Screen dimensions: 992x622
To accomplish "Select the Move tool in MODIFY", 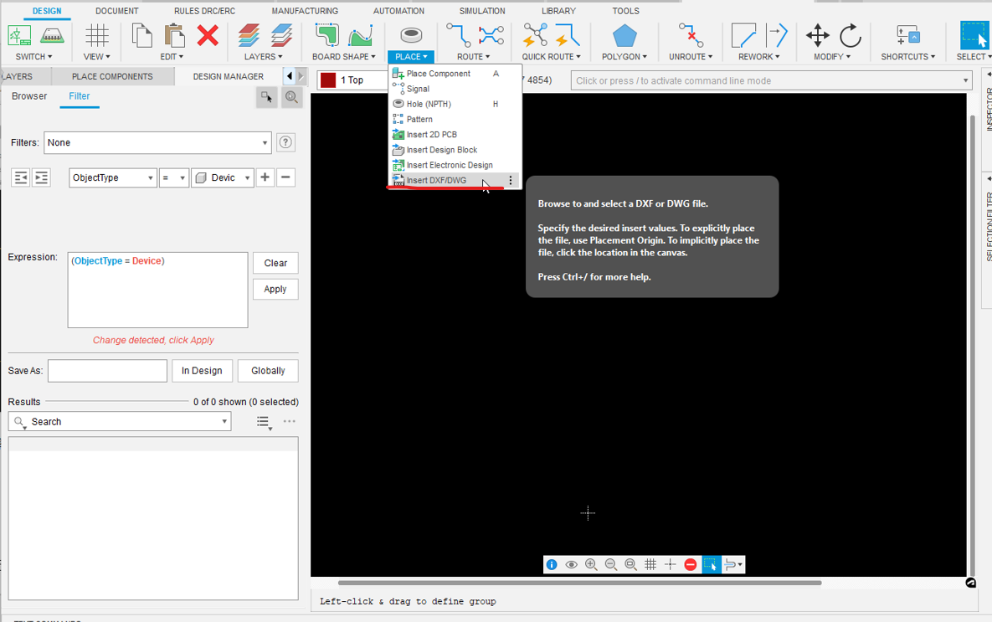I will pos(817,35).
